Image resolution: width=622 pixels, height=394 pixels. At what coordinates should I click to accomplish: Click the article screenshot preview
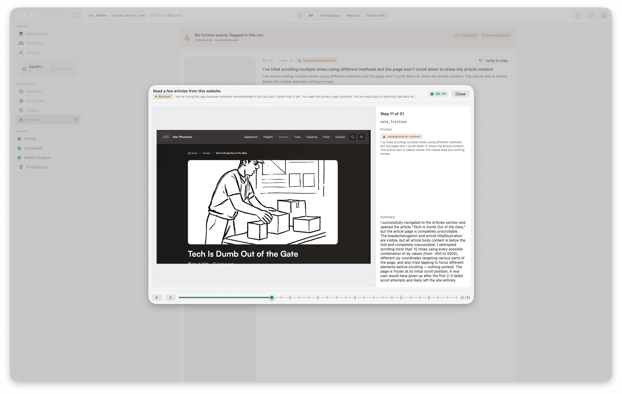coord(263,197)
